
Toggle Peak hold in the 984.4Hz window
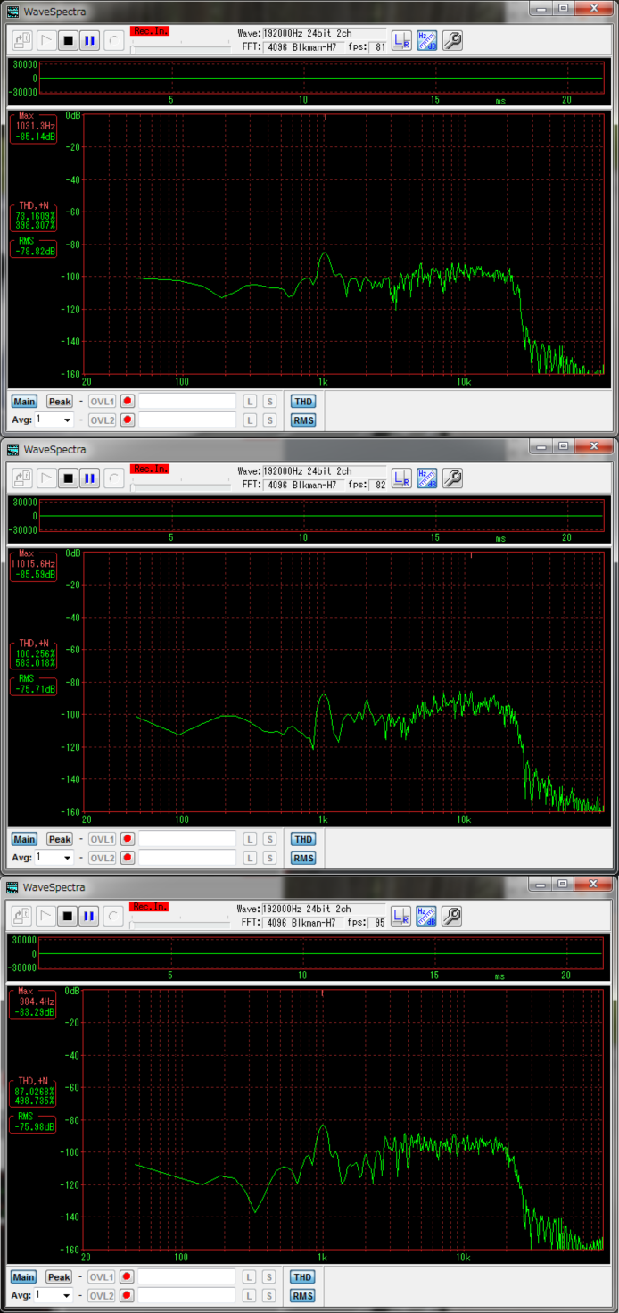[x=60, y=1276]
